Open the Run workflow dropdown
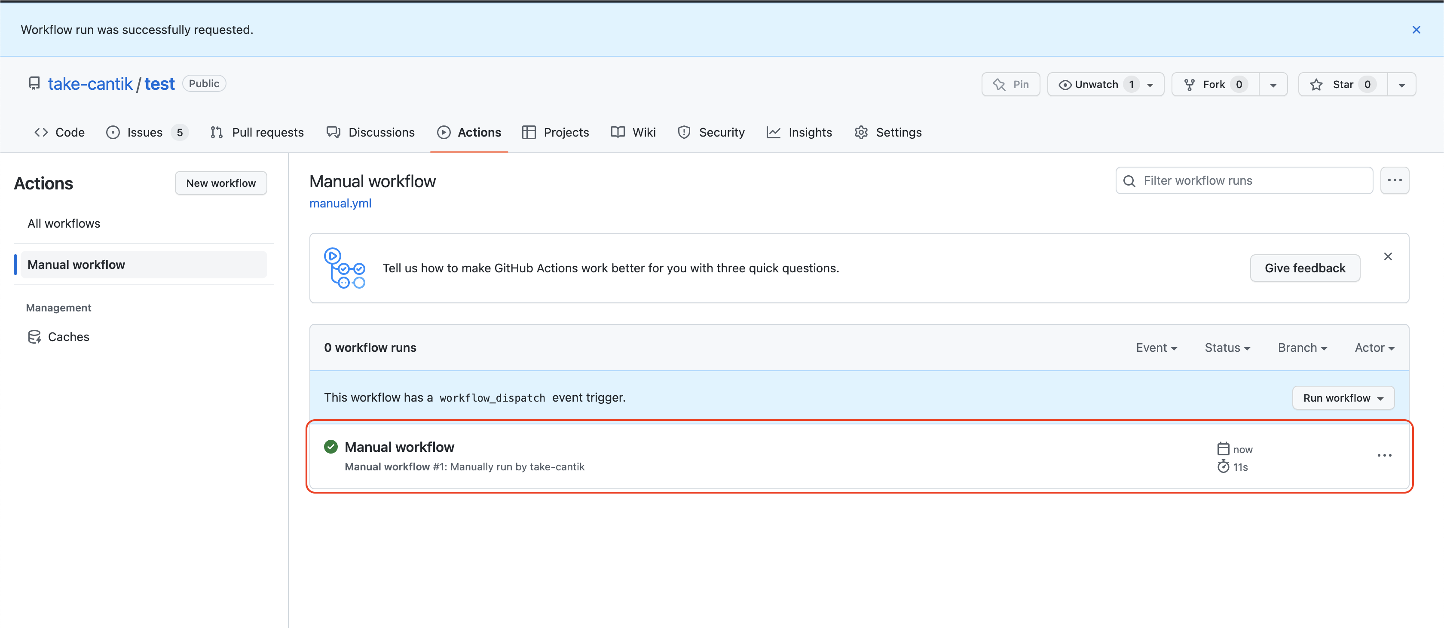This screenshot has width=1444, height=628. [1343, 398]
